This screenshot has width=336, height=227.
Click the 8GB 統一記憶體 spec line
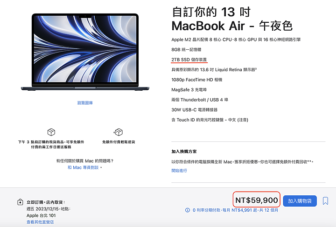[x=186, y=50]
